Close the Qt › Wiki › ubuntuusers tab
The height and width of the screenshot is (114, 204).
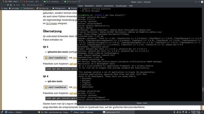[x=20, y=2]
